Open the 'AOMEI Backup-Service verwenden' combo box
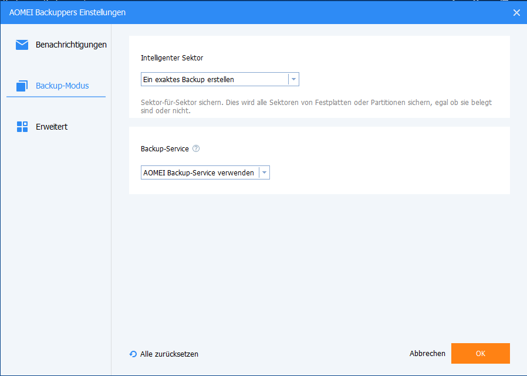This screenshot has height=376, width=527. (x=205, y=172)
